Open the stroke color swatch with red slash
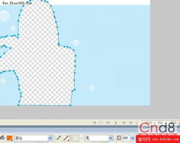 (66, 138)
